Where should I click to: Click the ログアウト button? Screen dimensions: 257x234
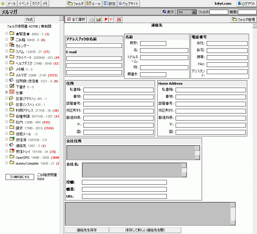(247, 4)
